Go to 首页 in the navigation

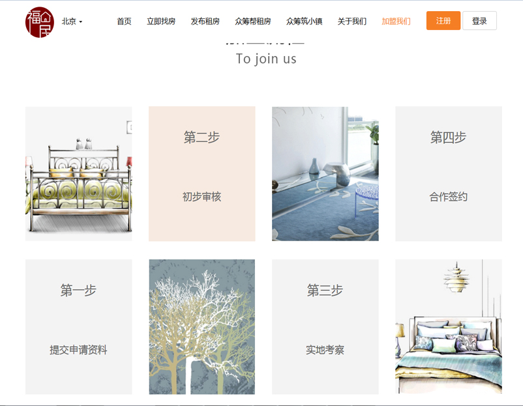[124, 22]
